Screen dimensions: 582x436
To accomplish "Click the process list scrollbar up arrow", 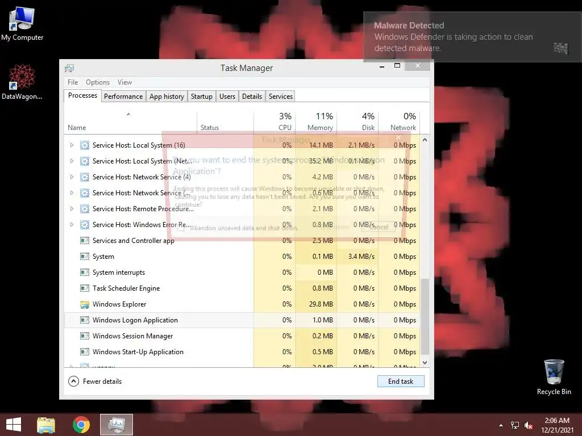I will coord(425,140).
